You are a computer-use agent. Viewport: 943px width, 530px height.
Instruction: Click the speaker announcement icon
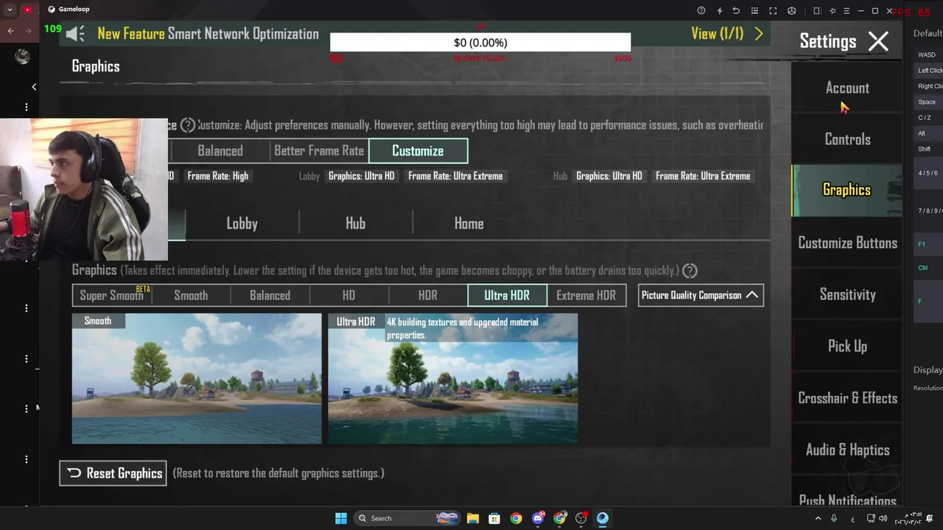[75, 34]
